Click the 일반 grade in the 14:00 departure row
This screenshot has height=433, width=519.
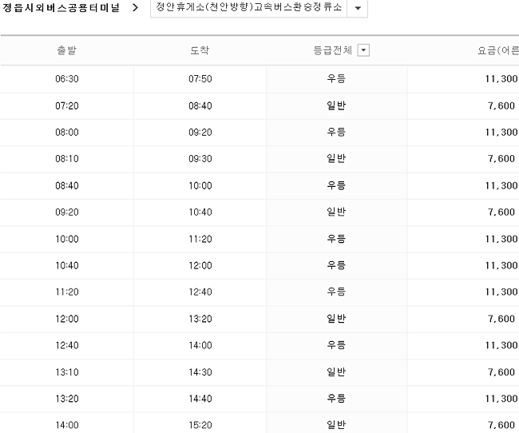[336, 425]
